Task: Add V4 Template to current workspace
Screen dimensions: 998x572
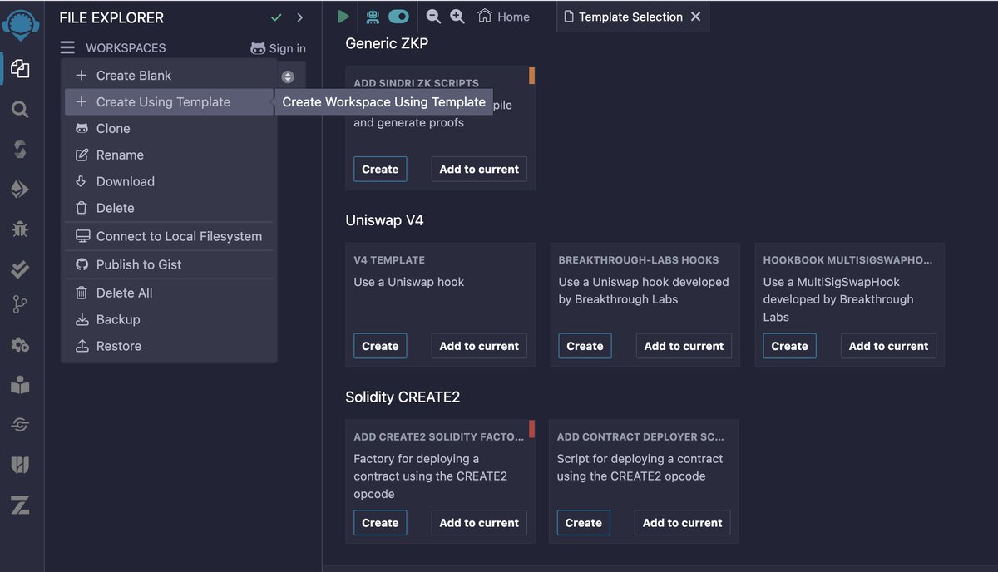Action: [x=479, y=347]
